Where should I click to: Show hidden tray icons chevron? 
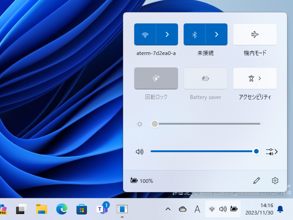168,209
